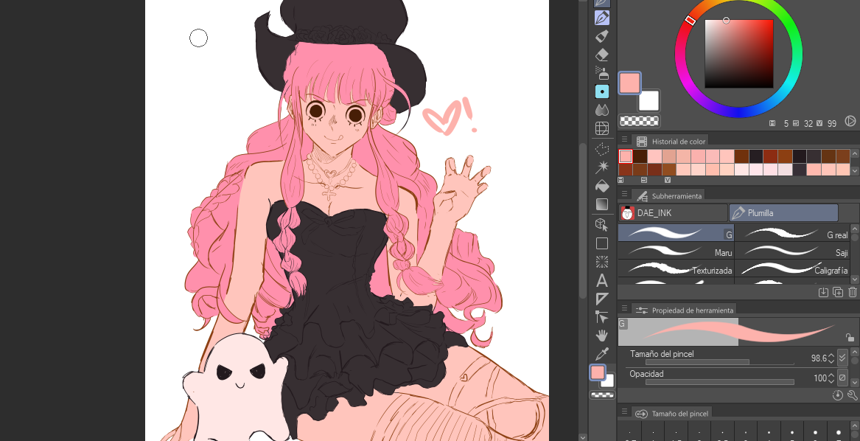Image resolution: width=860 pixels, height=441 pixels.
Task: Pick the Eyedropper tool
Action: (x=601, y=354)
